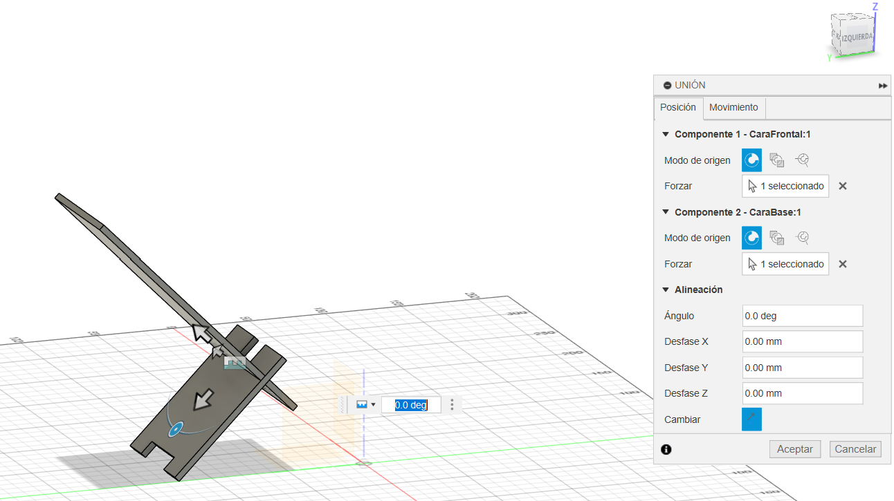Click the teal joint glyph on the model
This screenshot has height=501, width=894.
[x=235, y=363]
